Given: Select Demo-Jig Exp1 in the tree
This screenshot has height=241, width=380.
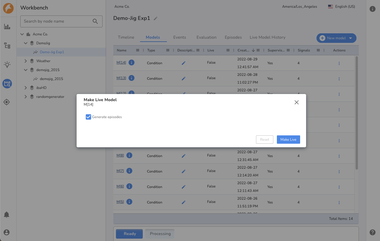Looking at the screenshot, I should coord(52,52).
